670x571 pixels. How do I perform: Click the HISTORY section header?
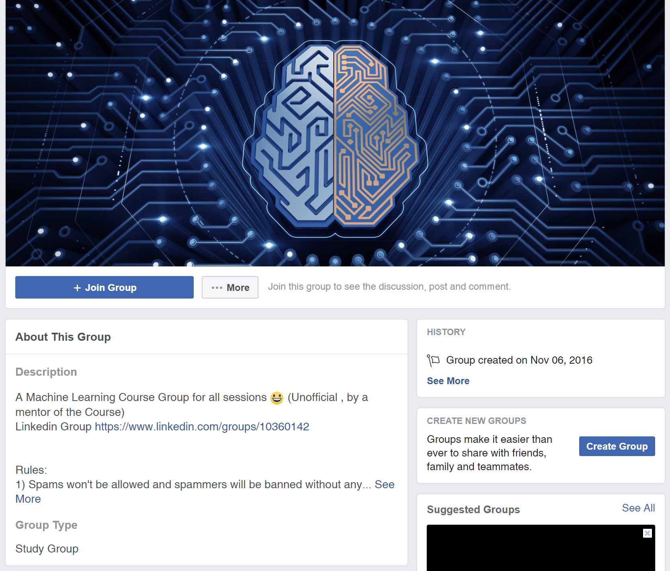(446, 332)
